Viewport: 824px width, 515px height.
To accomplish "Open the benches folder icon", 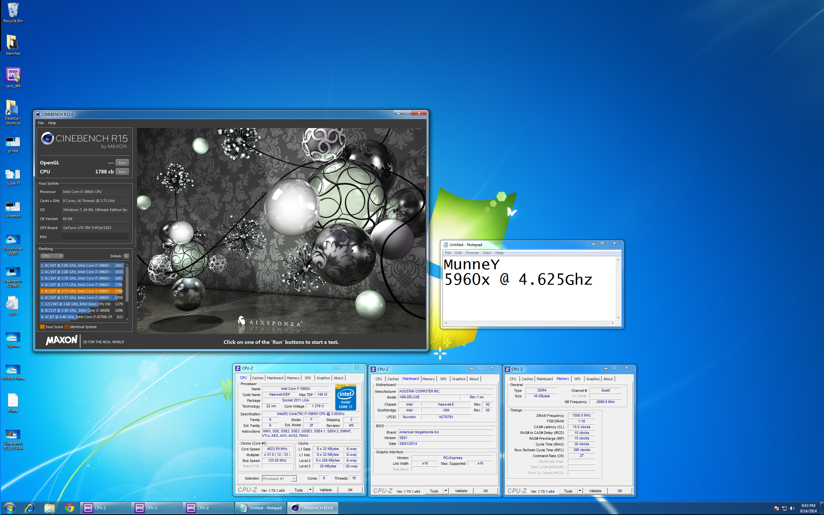I will (13, 45).
